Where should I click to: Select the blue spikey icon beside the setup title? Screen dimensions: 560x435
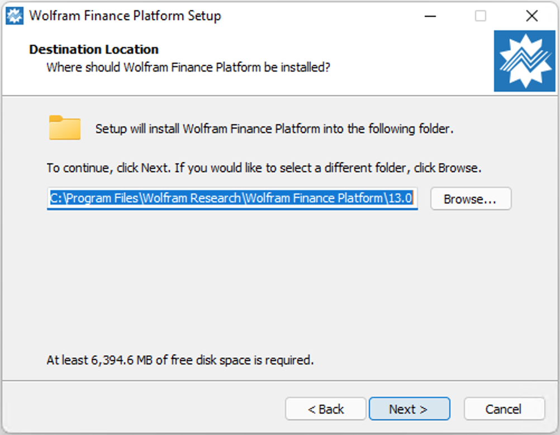[x=13, y=15]
